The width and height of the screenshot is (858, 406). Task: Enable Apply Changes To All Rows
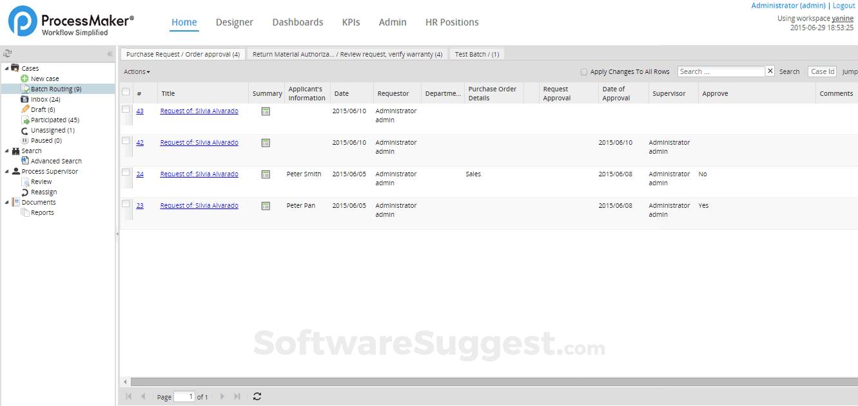pos(583,71)
